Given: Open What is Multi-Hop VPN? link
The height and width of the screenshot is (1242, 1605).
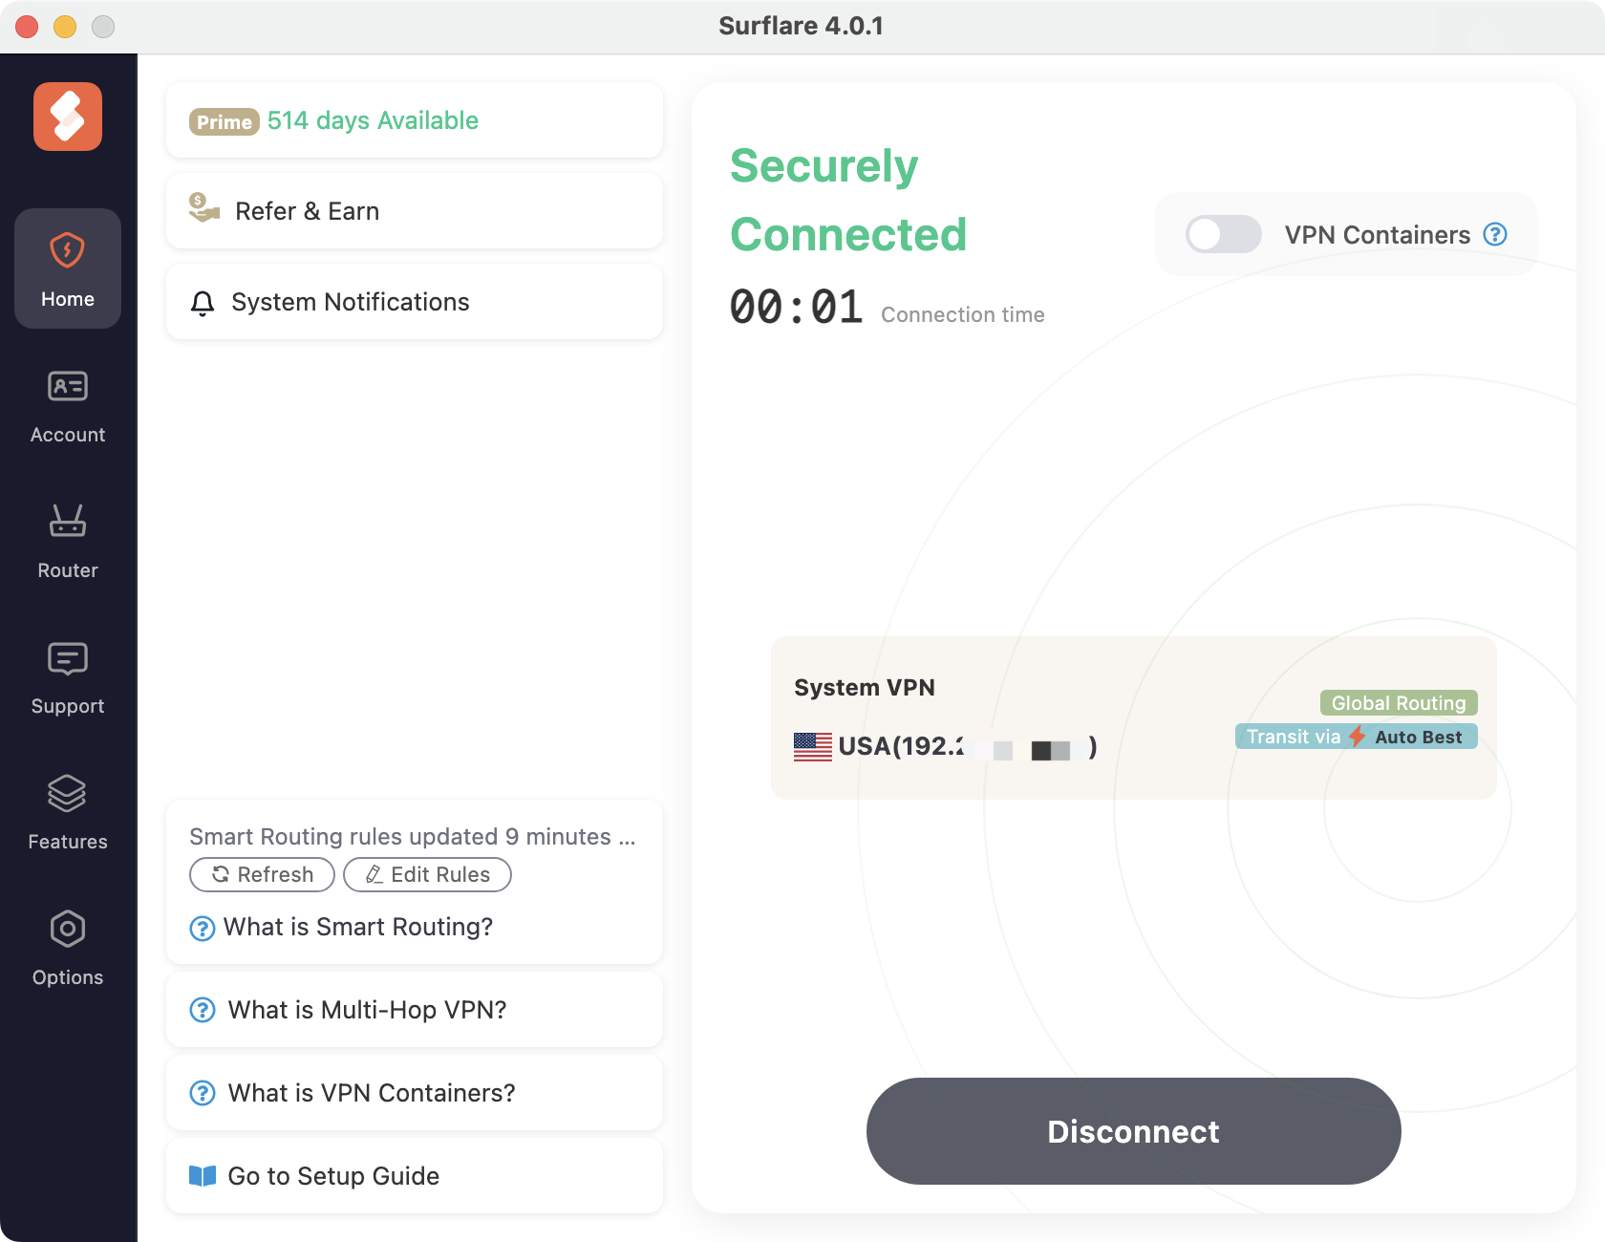Looking at the screenshot, I should pos(367,1010).
